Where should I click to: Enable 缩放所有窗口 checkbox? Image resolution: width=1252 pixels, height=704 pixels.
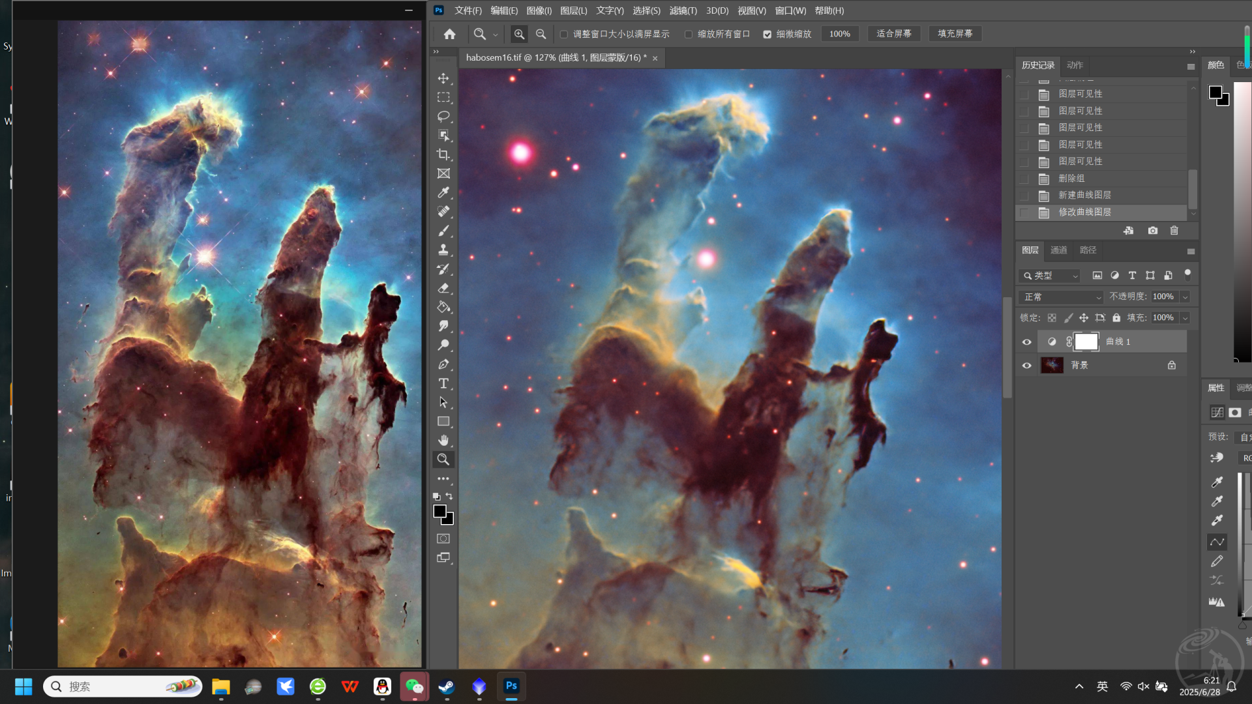tap(689, 34)
